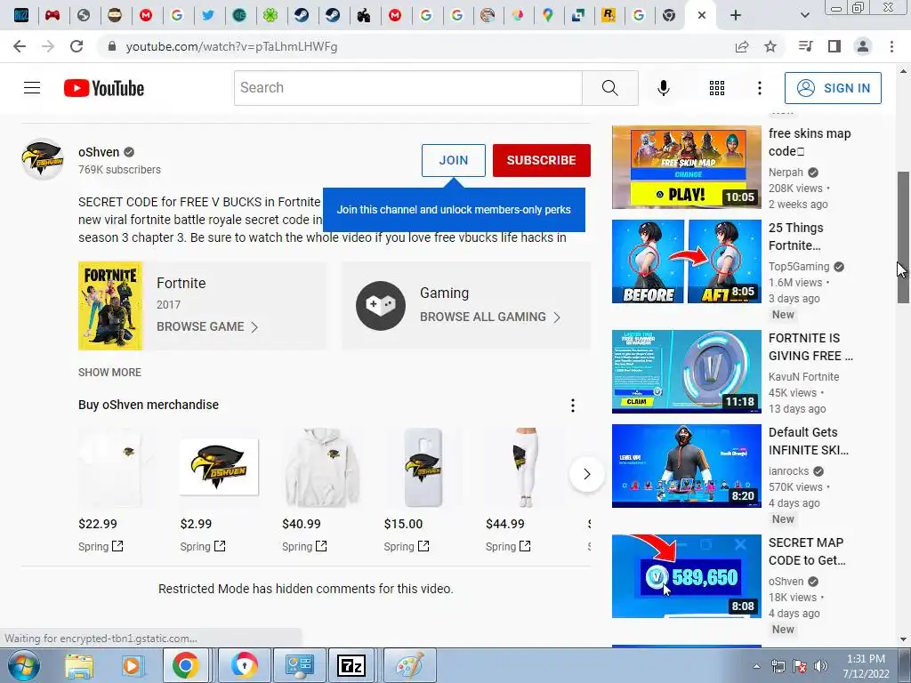Switch to the Google Maps tab

pos(547,15)
